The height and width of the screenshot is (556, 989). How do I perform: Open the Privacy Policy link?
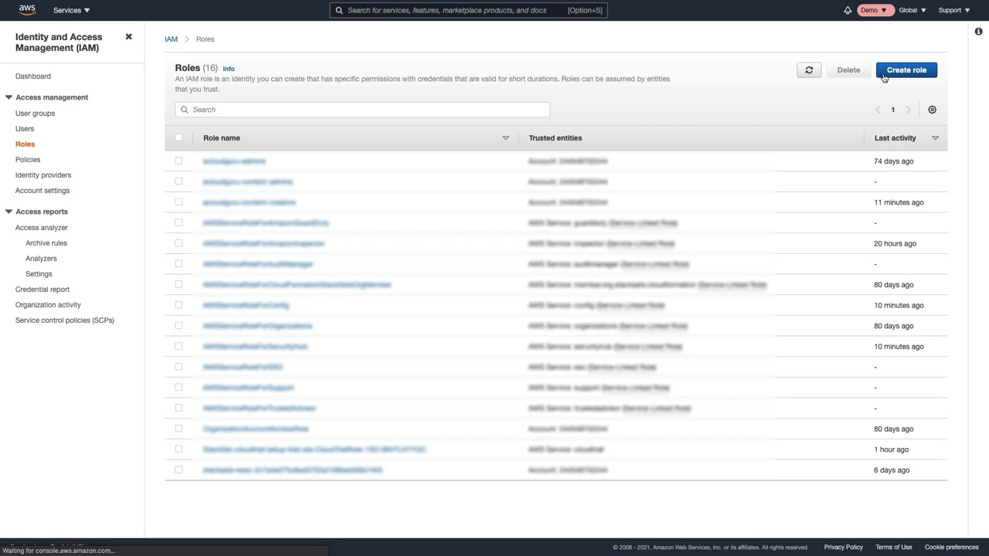(x=843, y=548)
